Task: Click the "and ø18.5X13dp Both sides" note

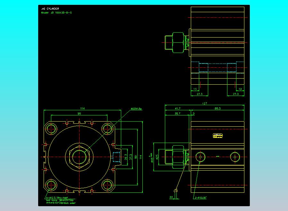Action: (61, 203)
